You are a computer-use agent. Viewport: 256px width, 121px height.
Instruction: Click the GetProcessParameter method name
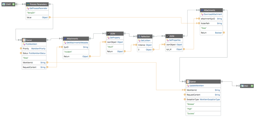[38, 8]
